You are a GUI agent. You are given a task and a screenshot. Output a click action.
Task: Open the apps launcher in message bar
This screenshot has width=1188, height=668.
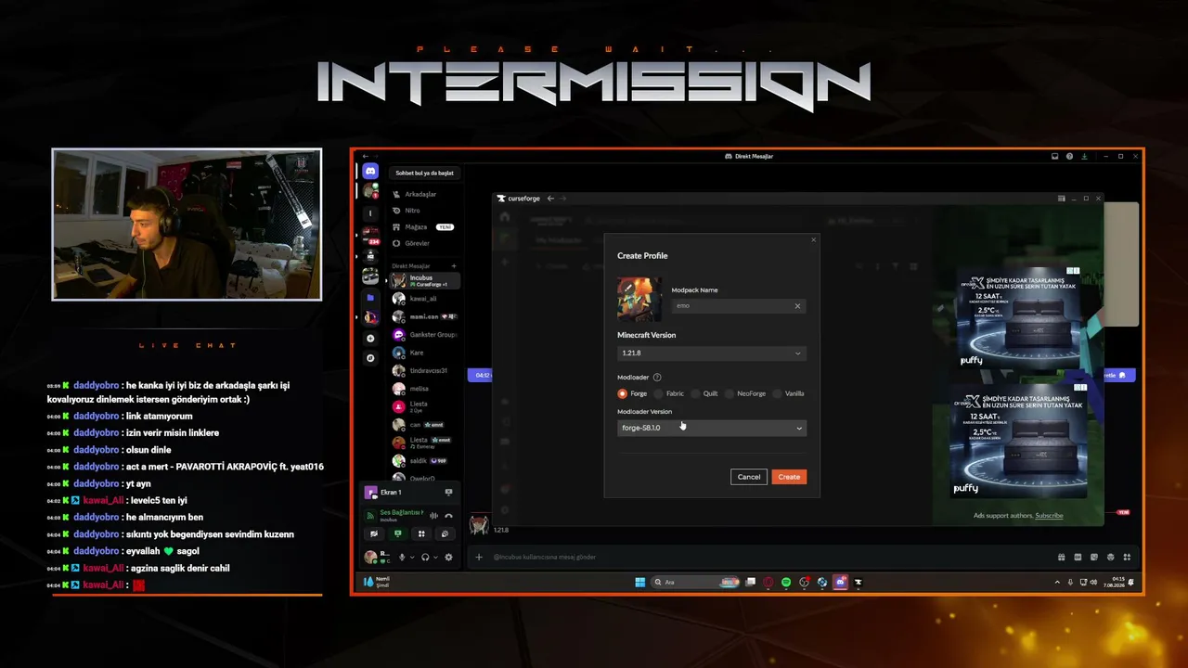coord(1127,557)
